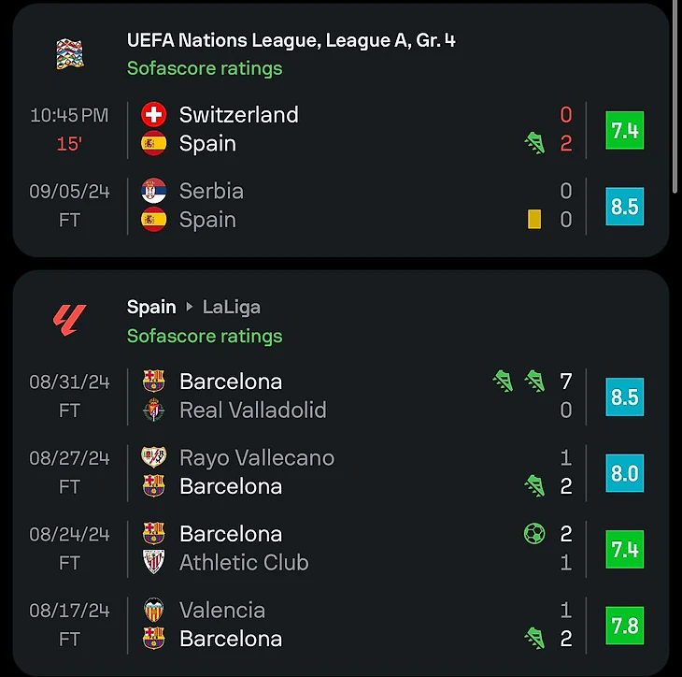Expand the Spain to LaLiga breadcrumb arrow

tap(190, 308)
